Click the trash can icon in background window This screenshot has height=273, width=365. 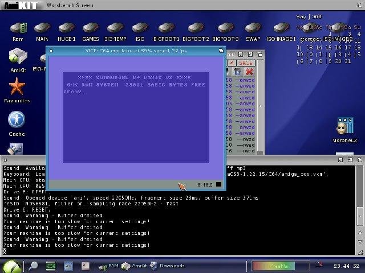[237, 72]
